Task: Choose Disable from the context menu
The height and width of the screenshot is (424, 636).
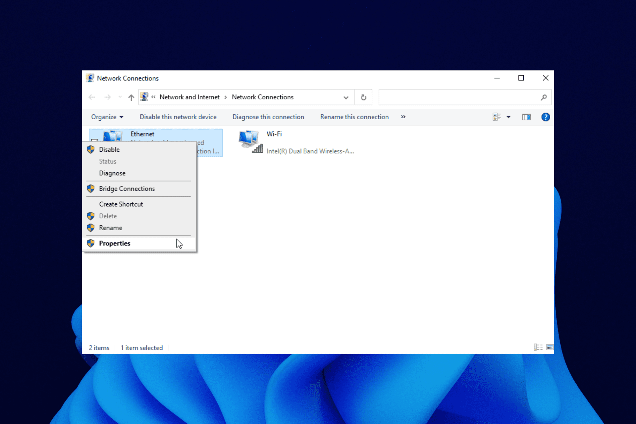Action: click(x=109, y=150)
